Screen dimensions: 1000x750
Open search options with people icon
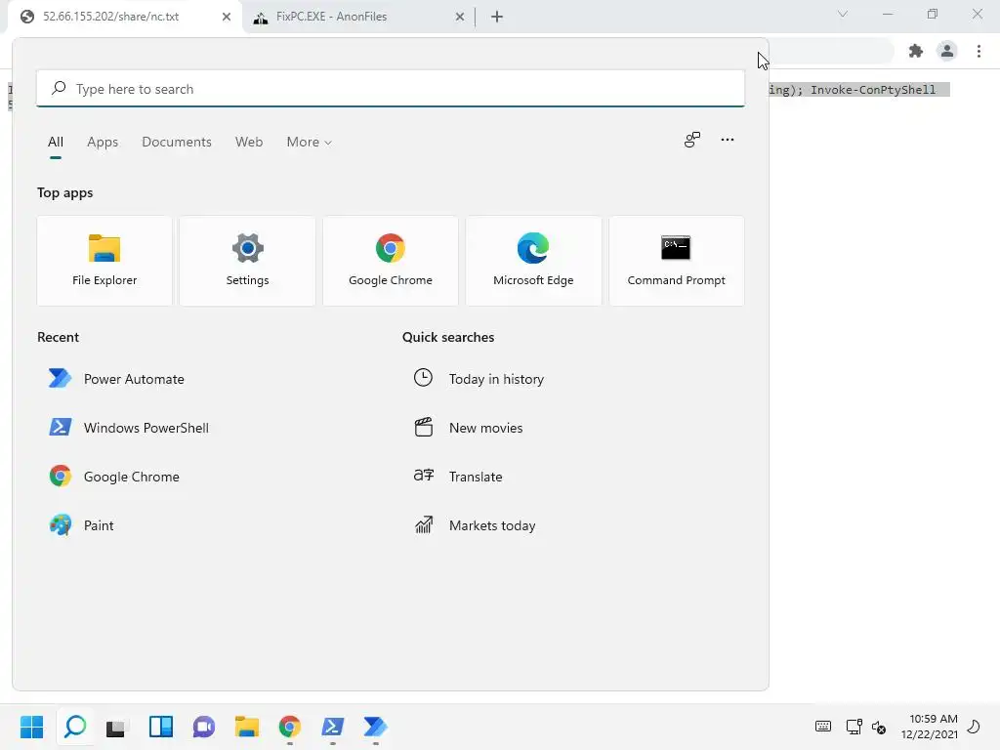[692, 140]
